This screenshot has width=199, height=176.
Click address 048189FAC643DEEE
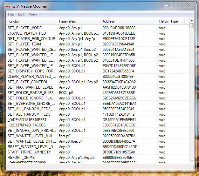coord(119,33)
